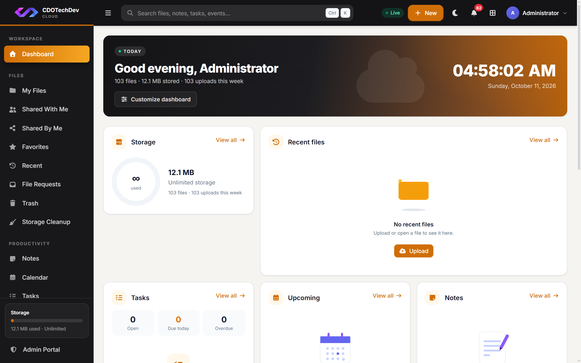Screen dimensions: 581x363
Task: Click the search magnifier icon
Action: (x=130, y=13)
